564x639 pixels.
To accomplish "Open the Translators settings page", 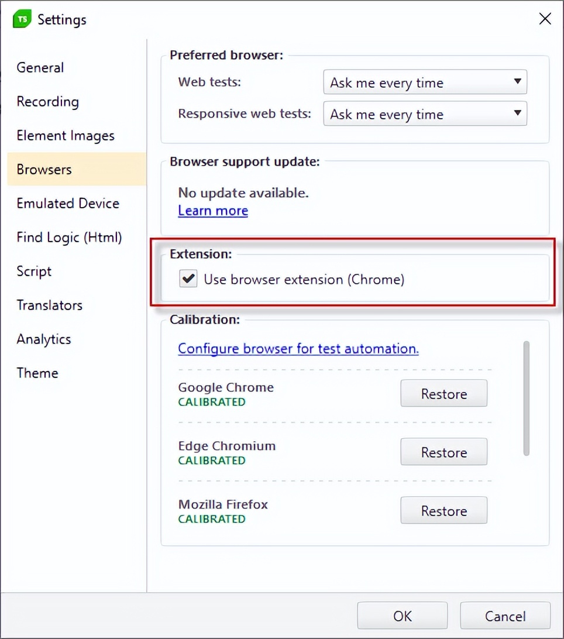I will tap(50, 305).
